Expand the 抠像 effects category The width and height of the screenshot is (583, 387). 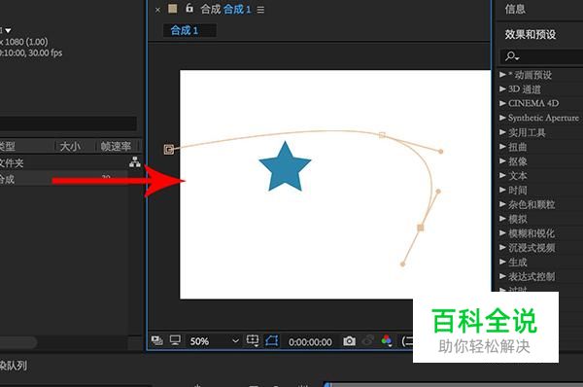click(x=502, y=160)
